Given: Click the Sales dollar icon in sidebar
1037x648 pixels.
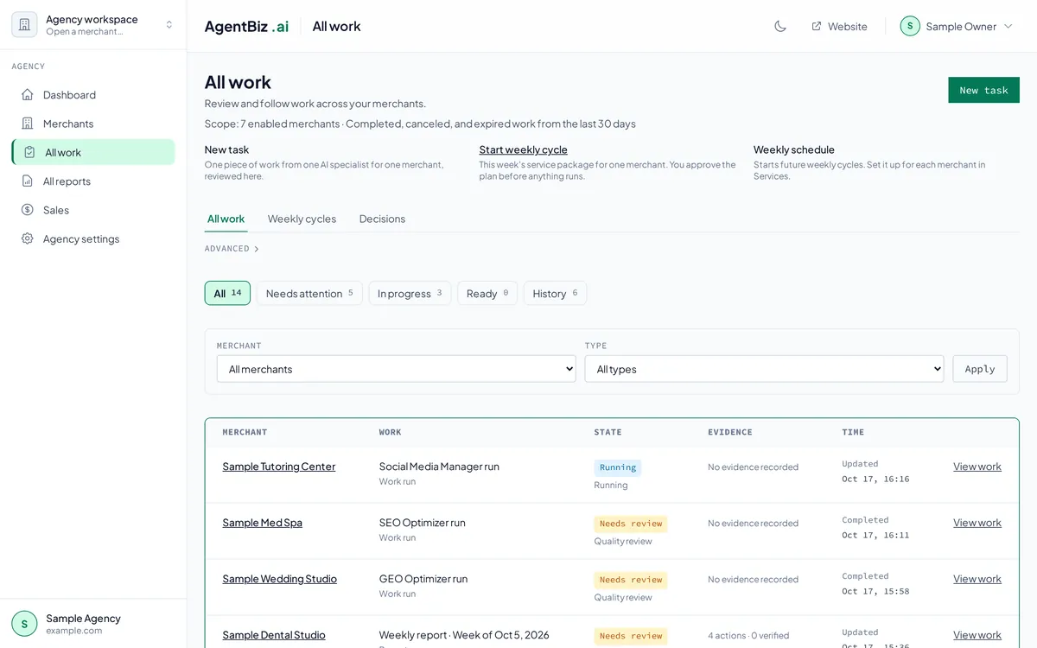Looking at the screenshot, I should (x=28, y=210).
